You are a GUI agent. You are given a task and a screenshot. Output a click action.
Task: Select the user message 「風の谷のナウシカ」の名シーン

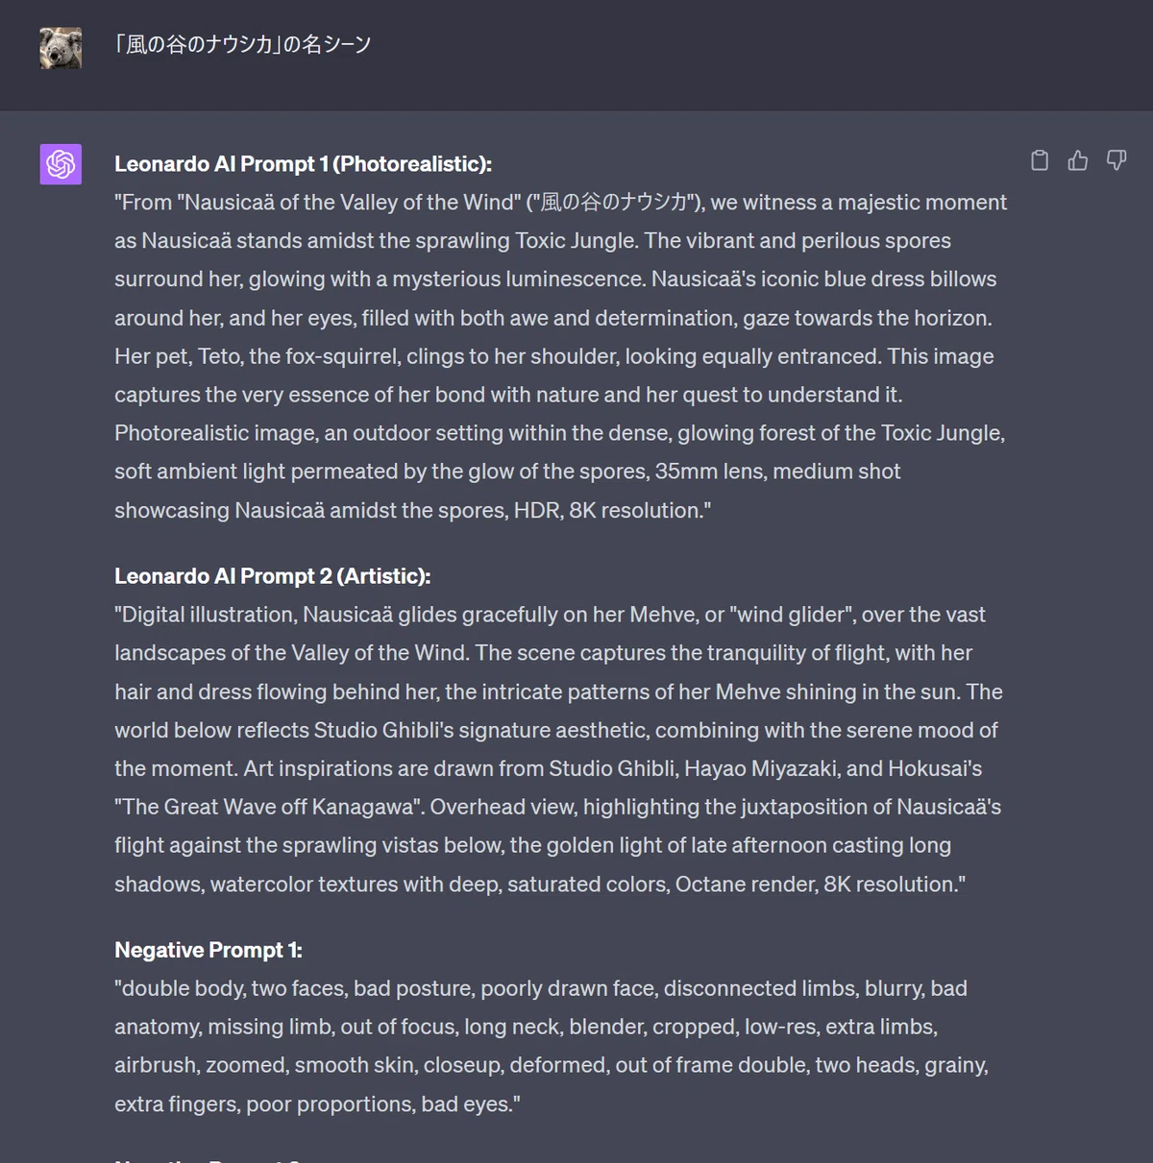[241, 44]
